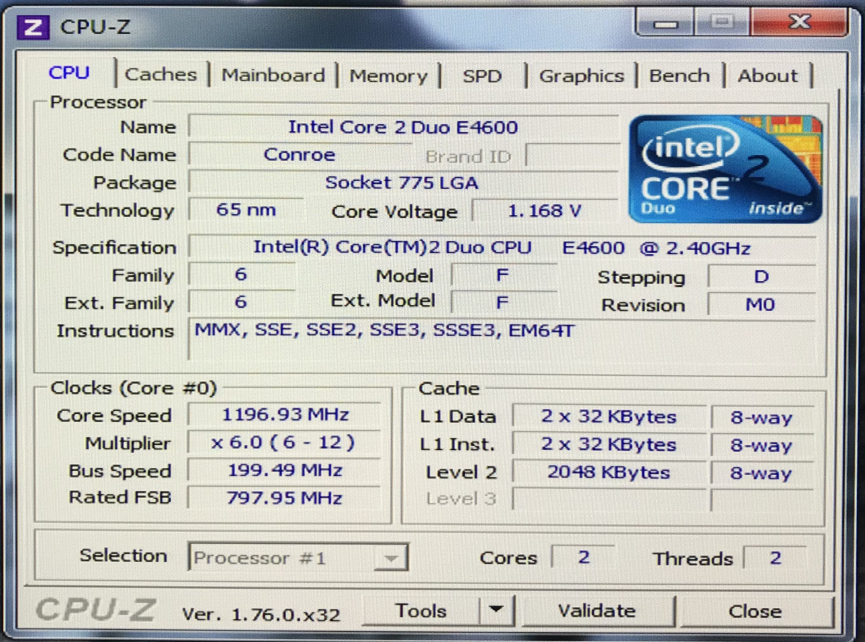Click the processor Name field
The image size is (865, 642).
403,127
